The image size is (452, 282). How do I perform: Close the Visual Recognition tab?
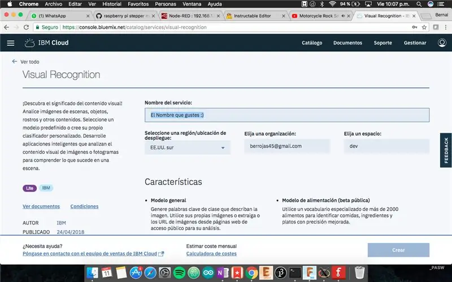pos(414,16)
